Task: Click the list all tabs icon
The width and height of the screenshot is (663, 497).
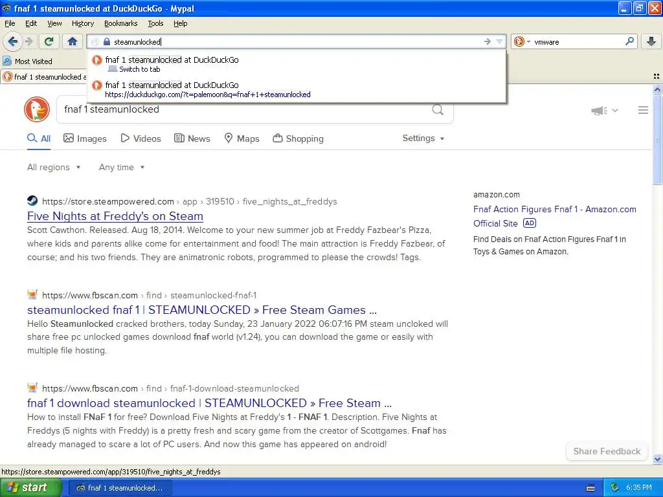Action: point(657,76)
